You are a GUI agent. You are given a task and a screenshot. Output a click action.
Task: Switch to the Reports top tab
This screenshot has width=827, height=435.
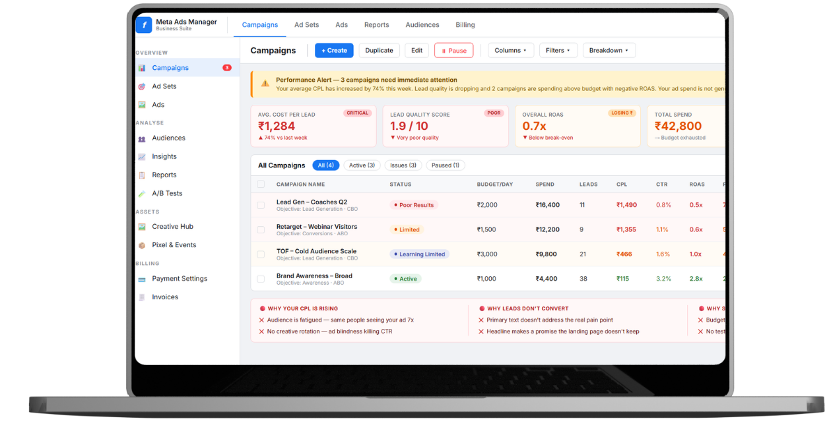pos(377,25)
